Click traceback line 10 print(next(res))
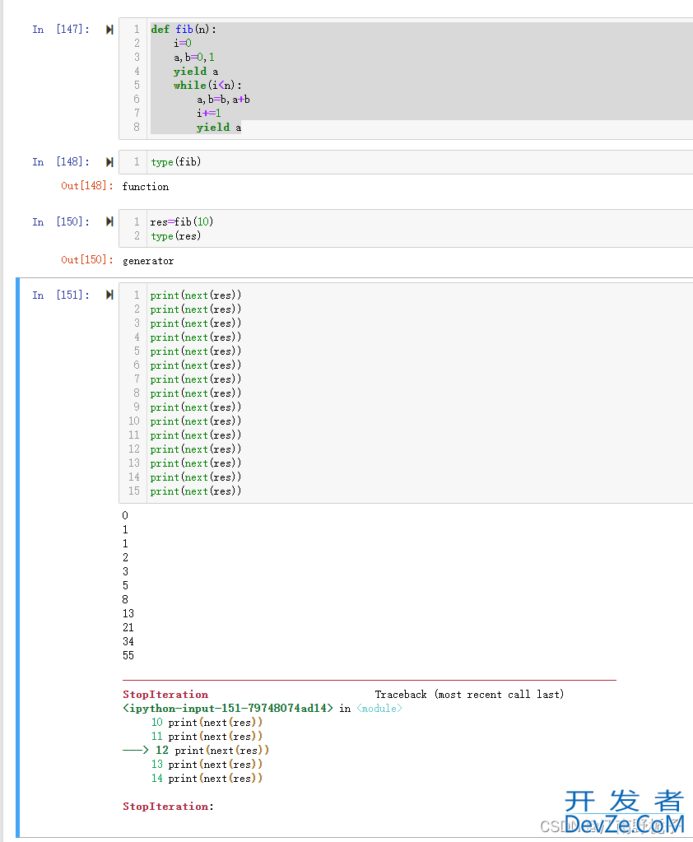This screenshot has width=693, height=842. pyautogui.click(x=207, y=723)
